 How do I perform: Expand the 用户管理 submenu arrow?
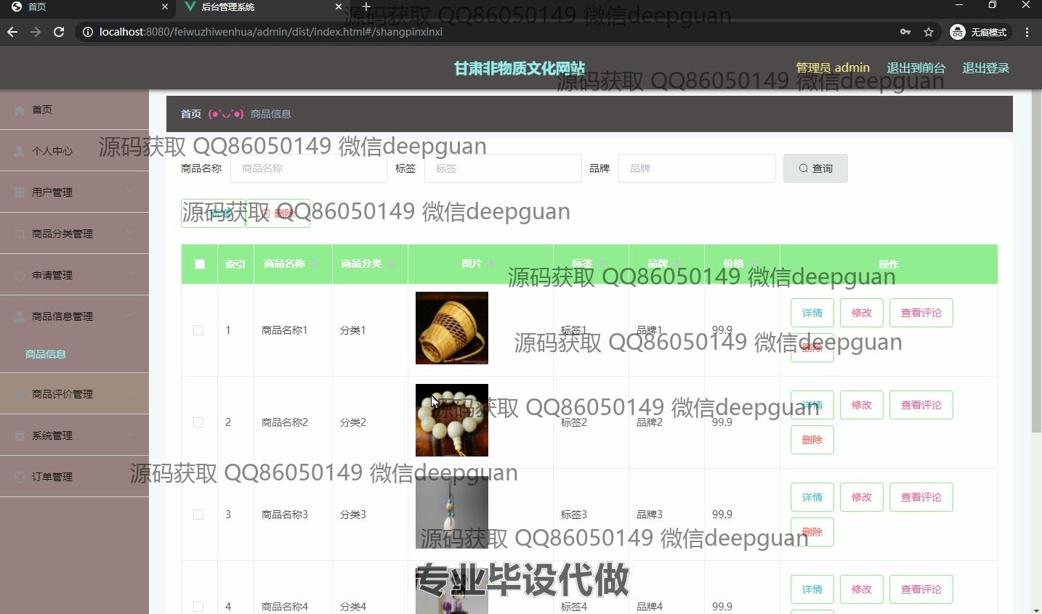tap(129, 192)
